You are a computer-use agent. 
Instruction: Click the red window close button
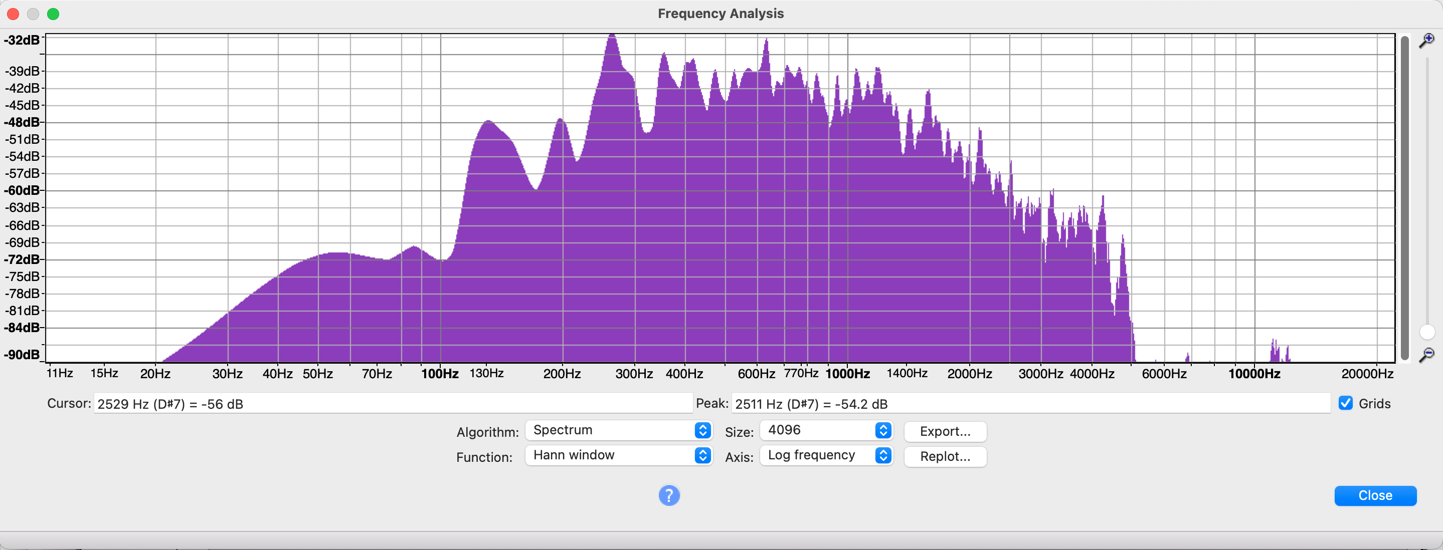click(x=13, y=14)
